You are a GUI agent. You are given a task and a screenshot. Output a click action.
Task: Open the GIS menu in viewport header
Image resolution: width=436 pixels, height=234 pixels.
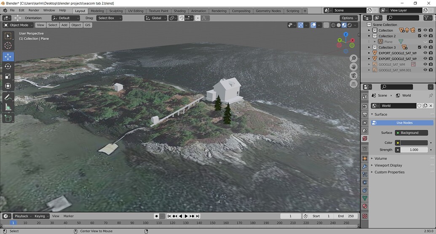tap(88, 25)
